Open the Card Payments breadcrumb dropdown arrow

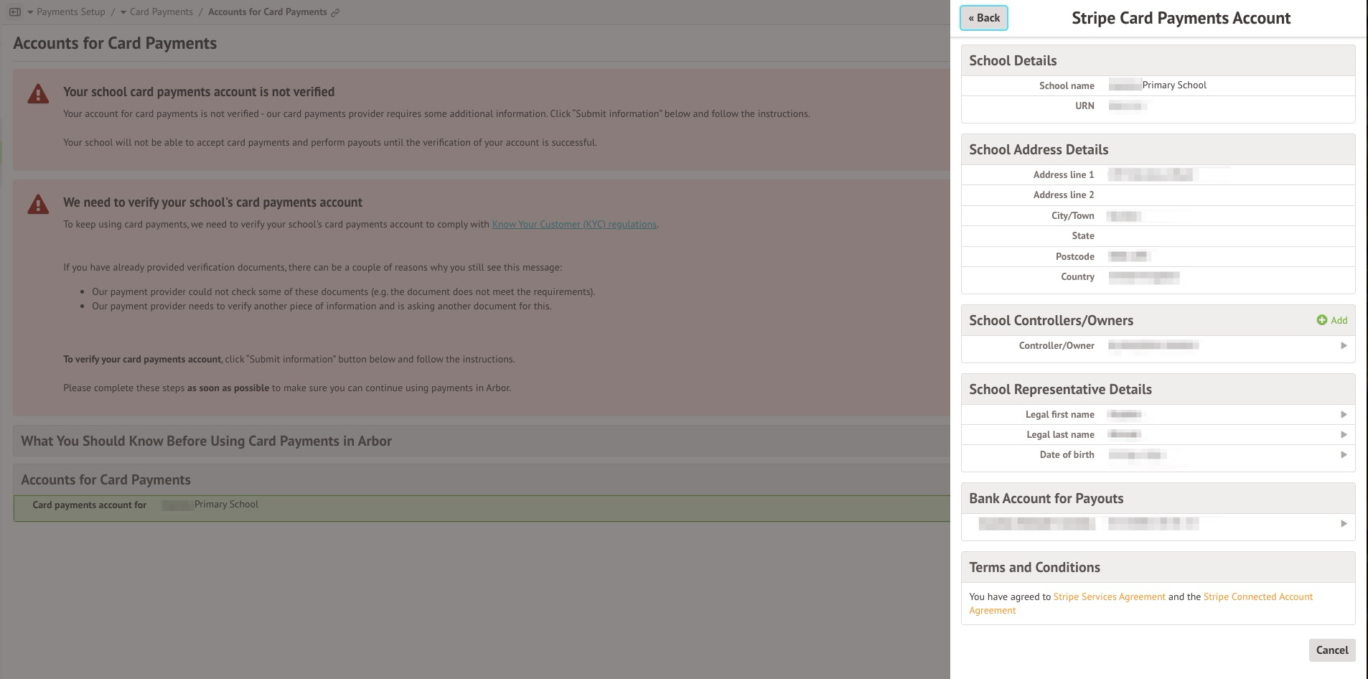(x=123, y=12)
